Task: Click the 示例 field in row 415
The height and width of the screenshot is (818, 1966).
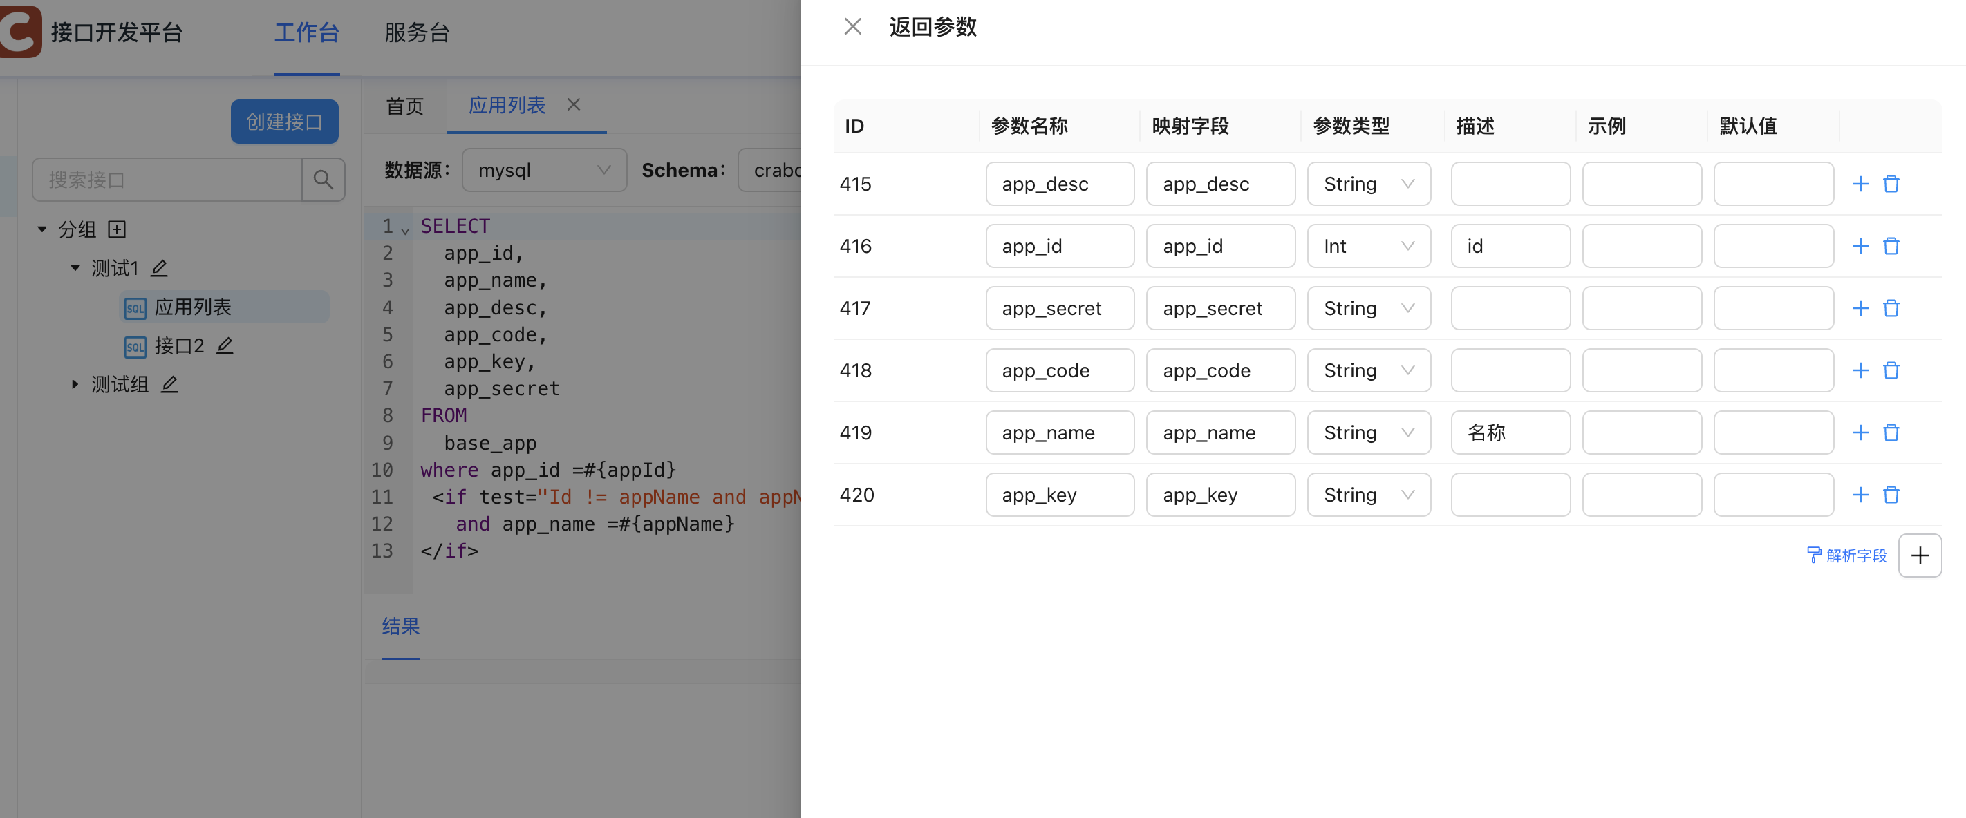Action: pyautogui.click(x=1641, y=184)
